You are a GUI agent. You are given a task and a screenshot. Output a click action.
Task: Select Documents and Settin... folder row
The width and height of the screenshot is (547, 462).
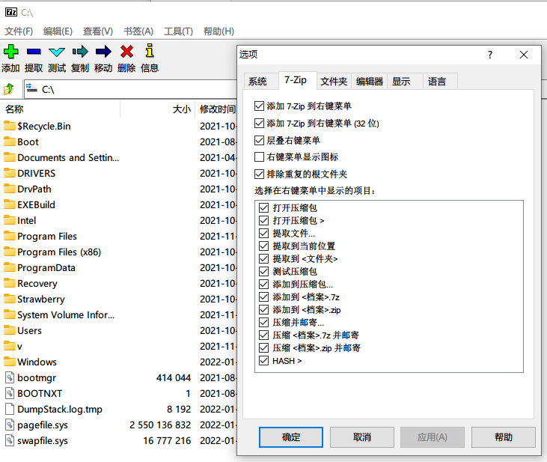point(120,157)
